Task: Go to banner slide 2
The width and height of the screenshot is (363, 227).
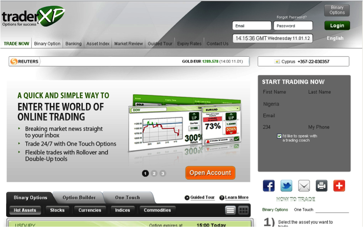Action: coord(154,173)
